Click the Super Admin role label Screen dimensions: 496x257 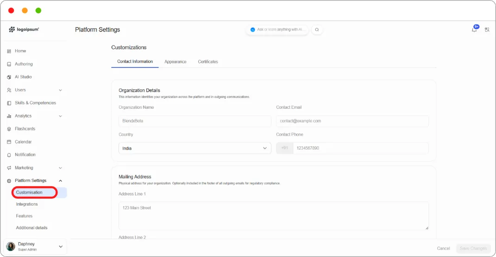point(27,250)
